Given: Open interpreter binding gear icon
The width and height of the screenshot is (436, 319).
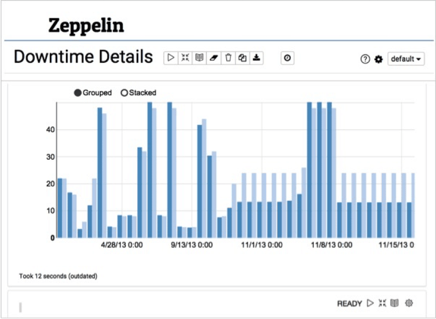Looking at the screenshot, I should tap(378, 59).
